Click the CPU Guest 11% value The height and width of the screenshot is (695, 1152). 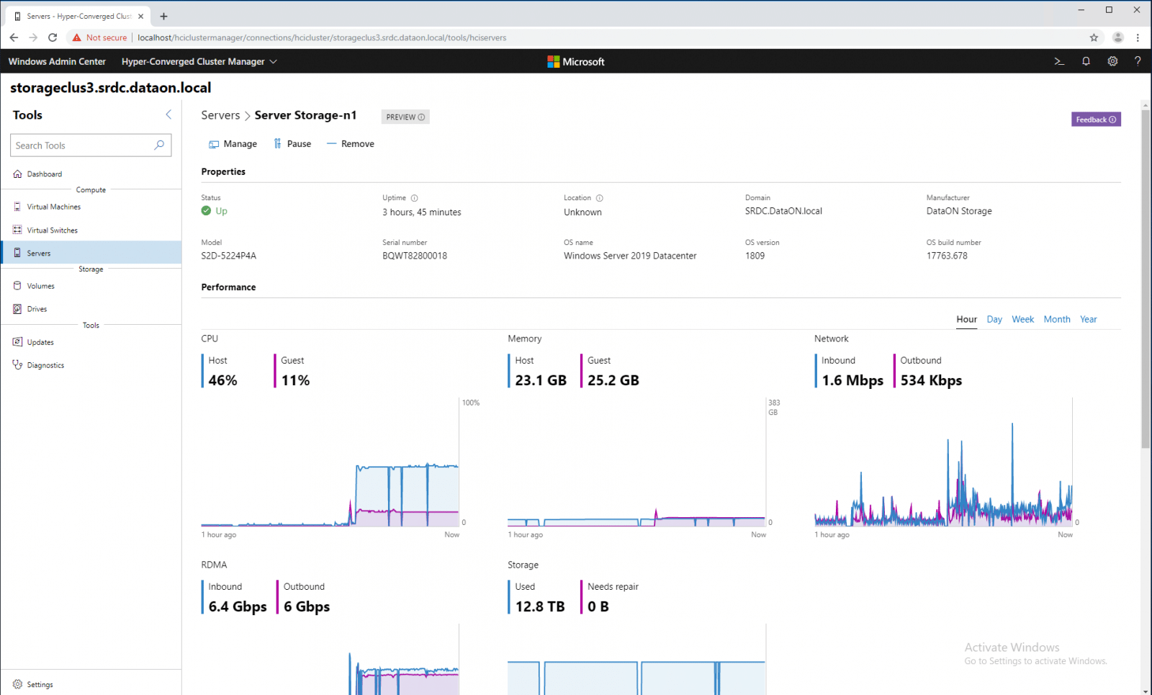point(295,380)
